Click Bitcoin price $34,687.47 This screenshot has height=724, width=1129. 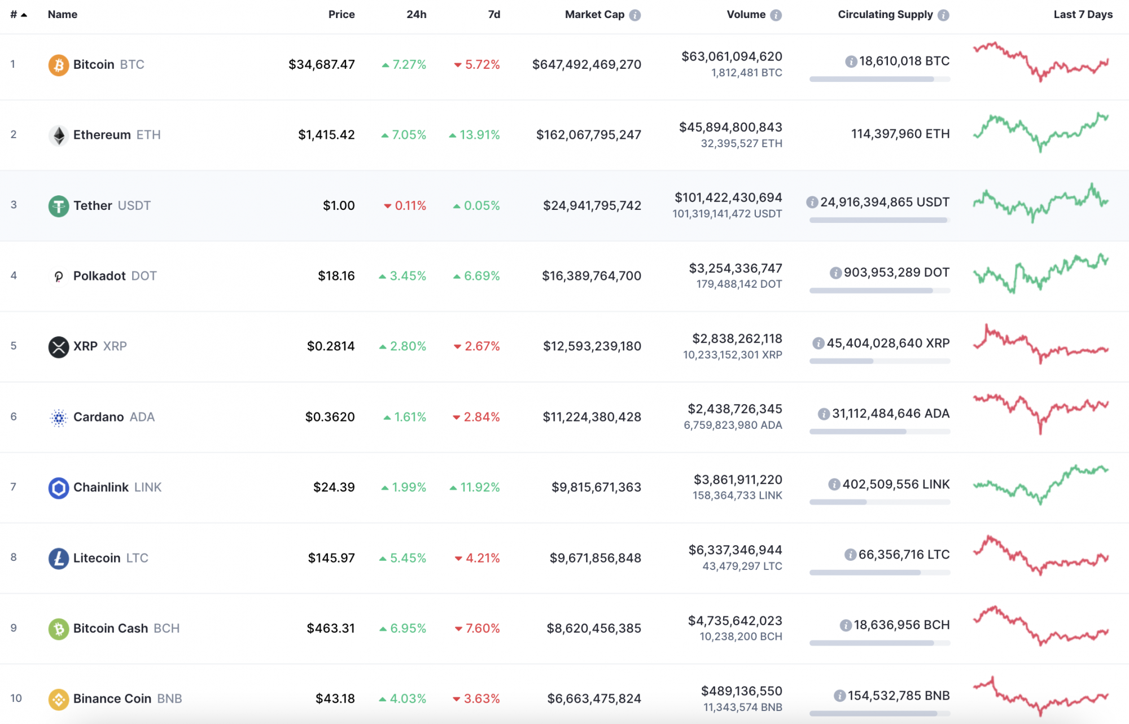tap(322, 65)
